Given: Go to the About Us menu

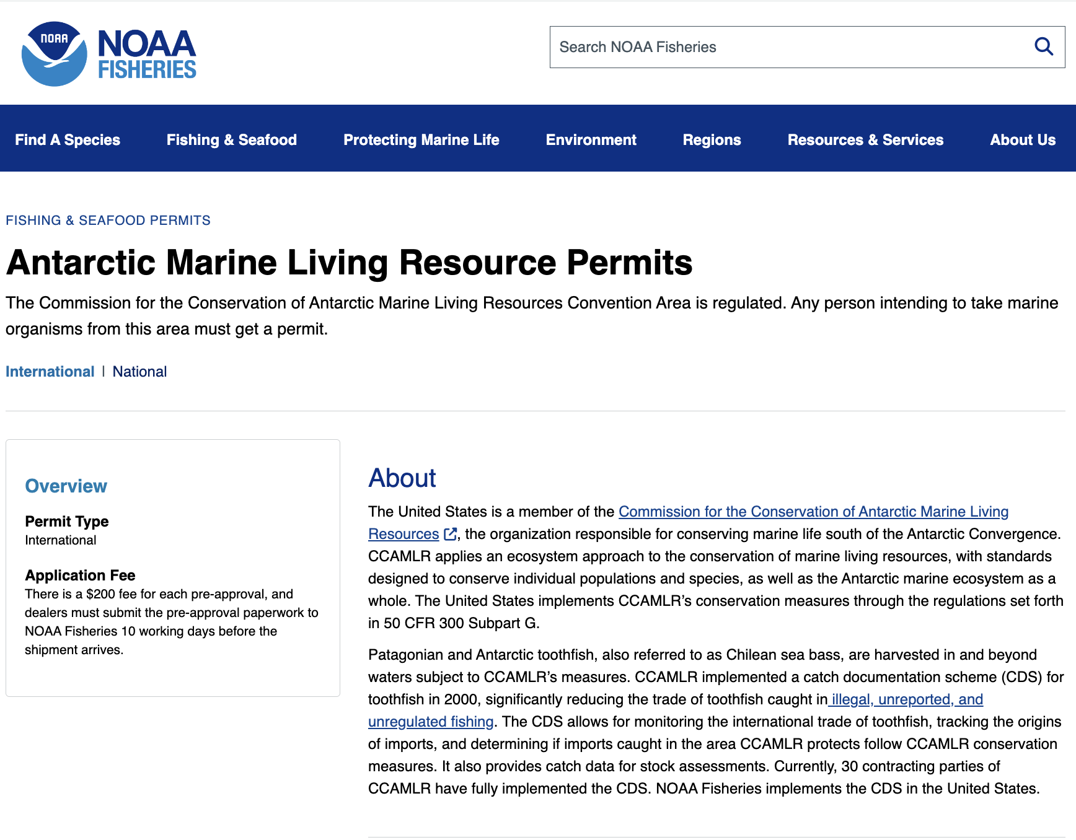Looking at the screenshot, I should [x=1022, y=140].
